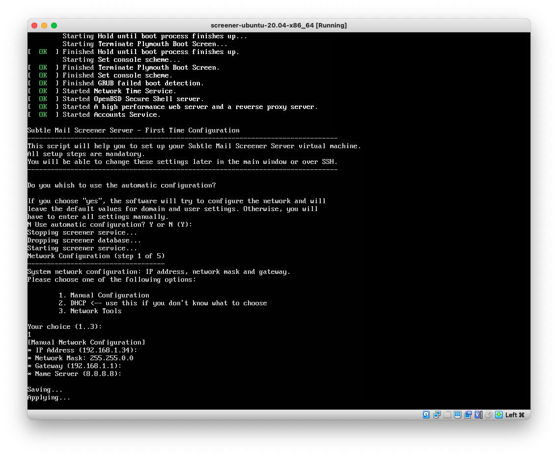Click the IP Address prompt line
The image size is (558, 456).
point(82,350)
